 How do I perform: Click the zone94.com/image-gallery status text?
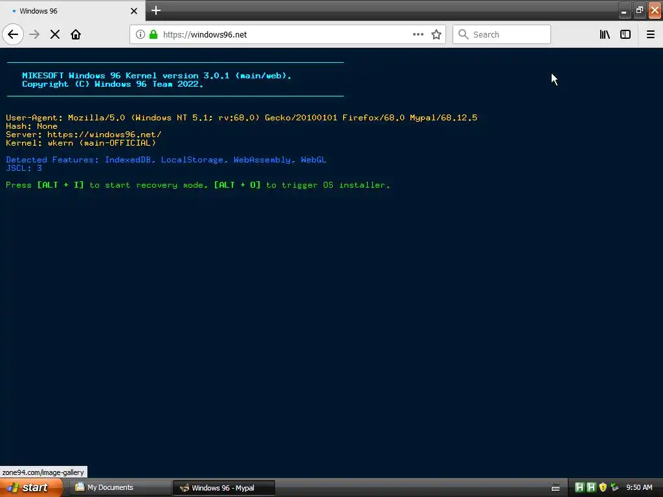point(43,472)
